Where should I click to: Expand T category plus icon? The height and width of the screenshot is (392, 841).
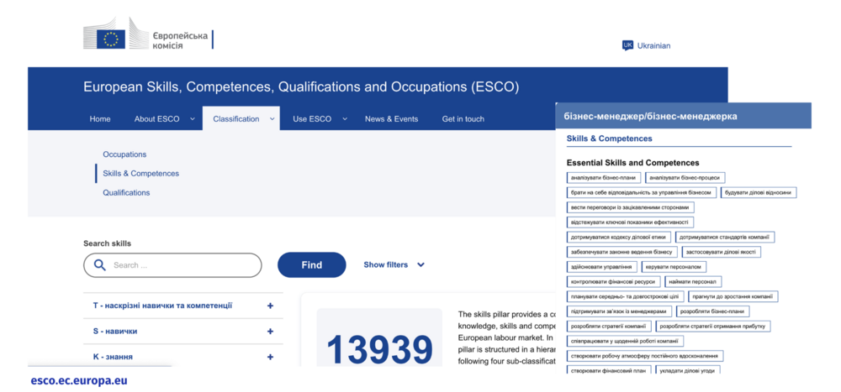point(270,306)
